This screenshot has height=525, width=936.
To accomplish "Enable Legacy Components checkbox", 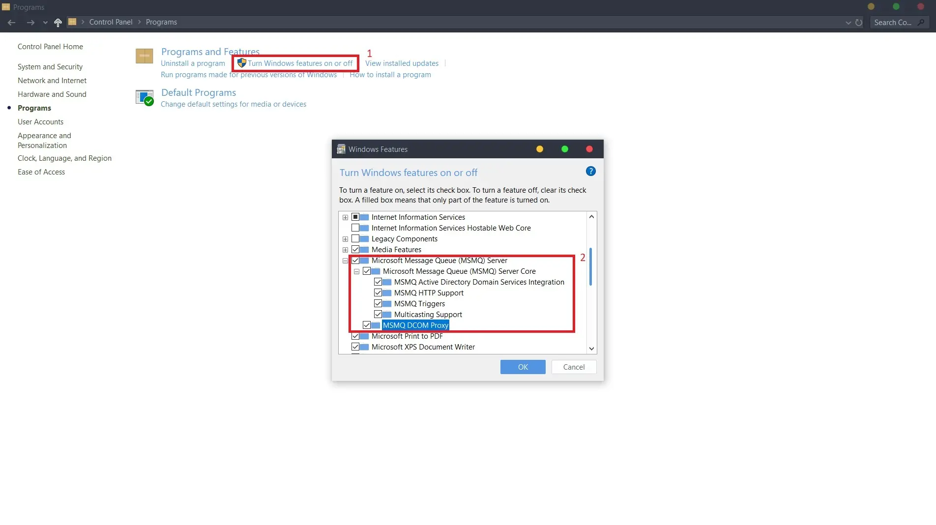I will tap(355, 238).
